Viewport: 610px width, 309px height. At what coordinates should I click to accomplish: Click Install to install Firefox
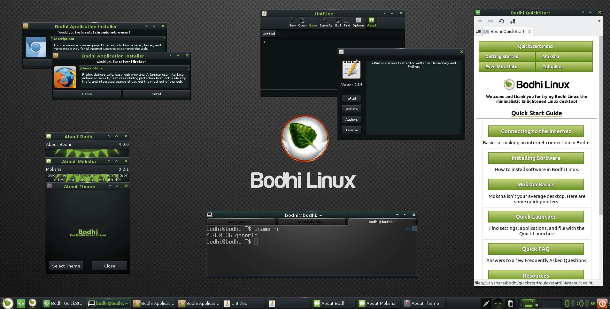pos(156,94)
